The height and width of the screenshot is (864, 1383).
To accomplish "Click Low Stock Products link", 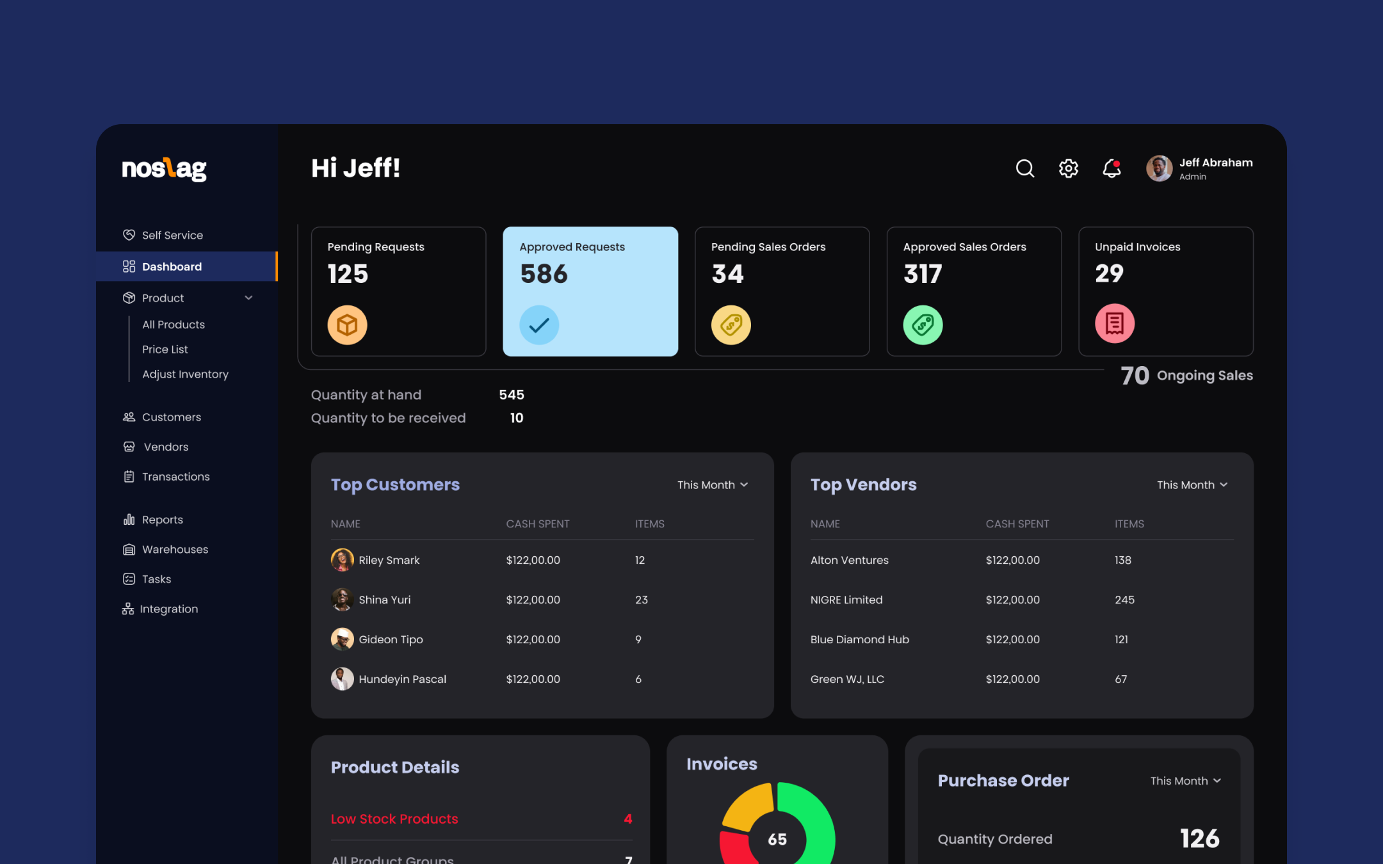I will point(394,819).
